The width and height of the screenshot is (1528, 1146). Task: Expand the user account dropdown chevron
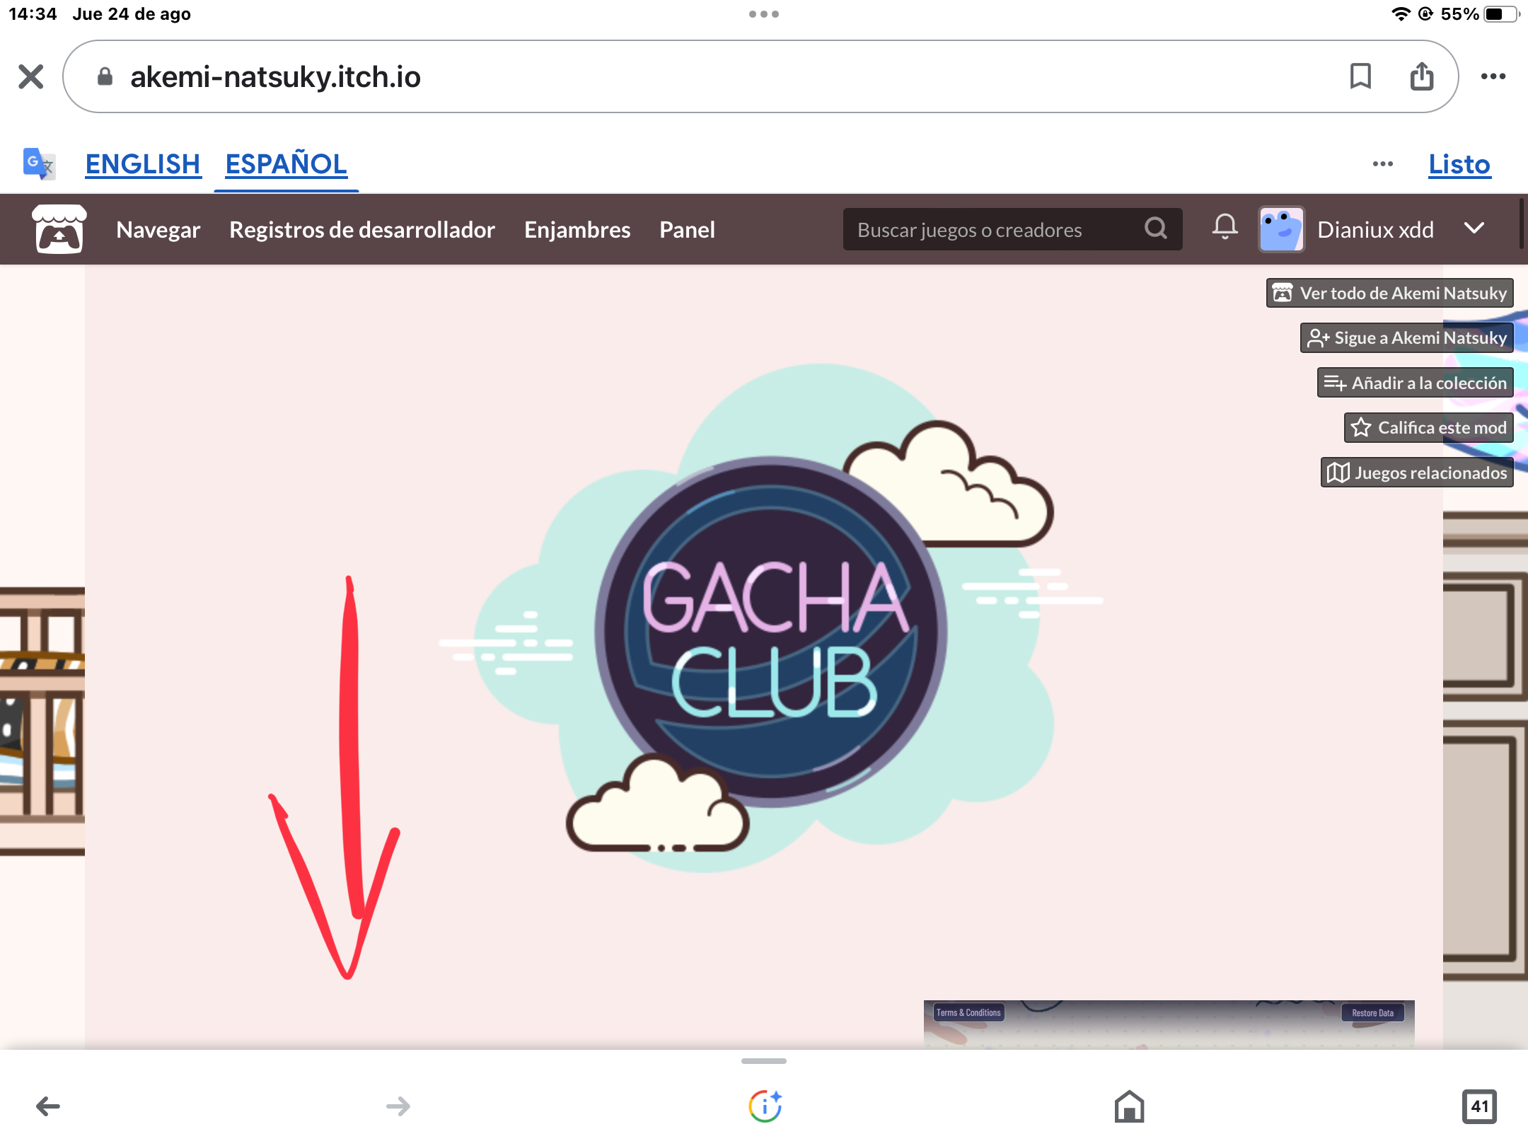tap(1474, 228)
